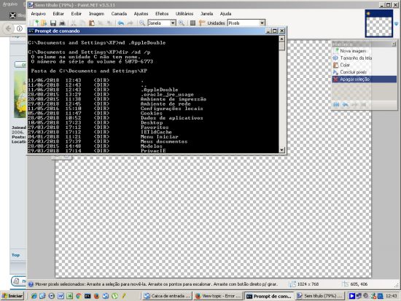Click the rewind-to-first icon in Histórico
This screenshot has width=401, height=301.
pos(336,105)
